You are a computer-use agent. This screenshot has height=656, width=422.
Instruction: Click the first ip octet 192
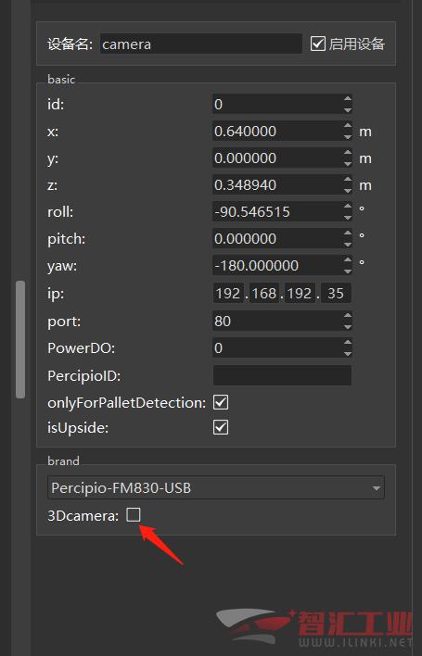[228, 294]
